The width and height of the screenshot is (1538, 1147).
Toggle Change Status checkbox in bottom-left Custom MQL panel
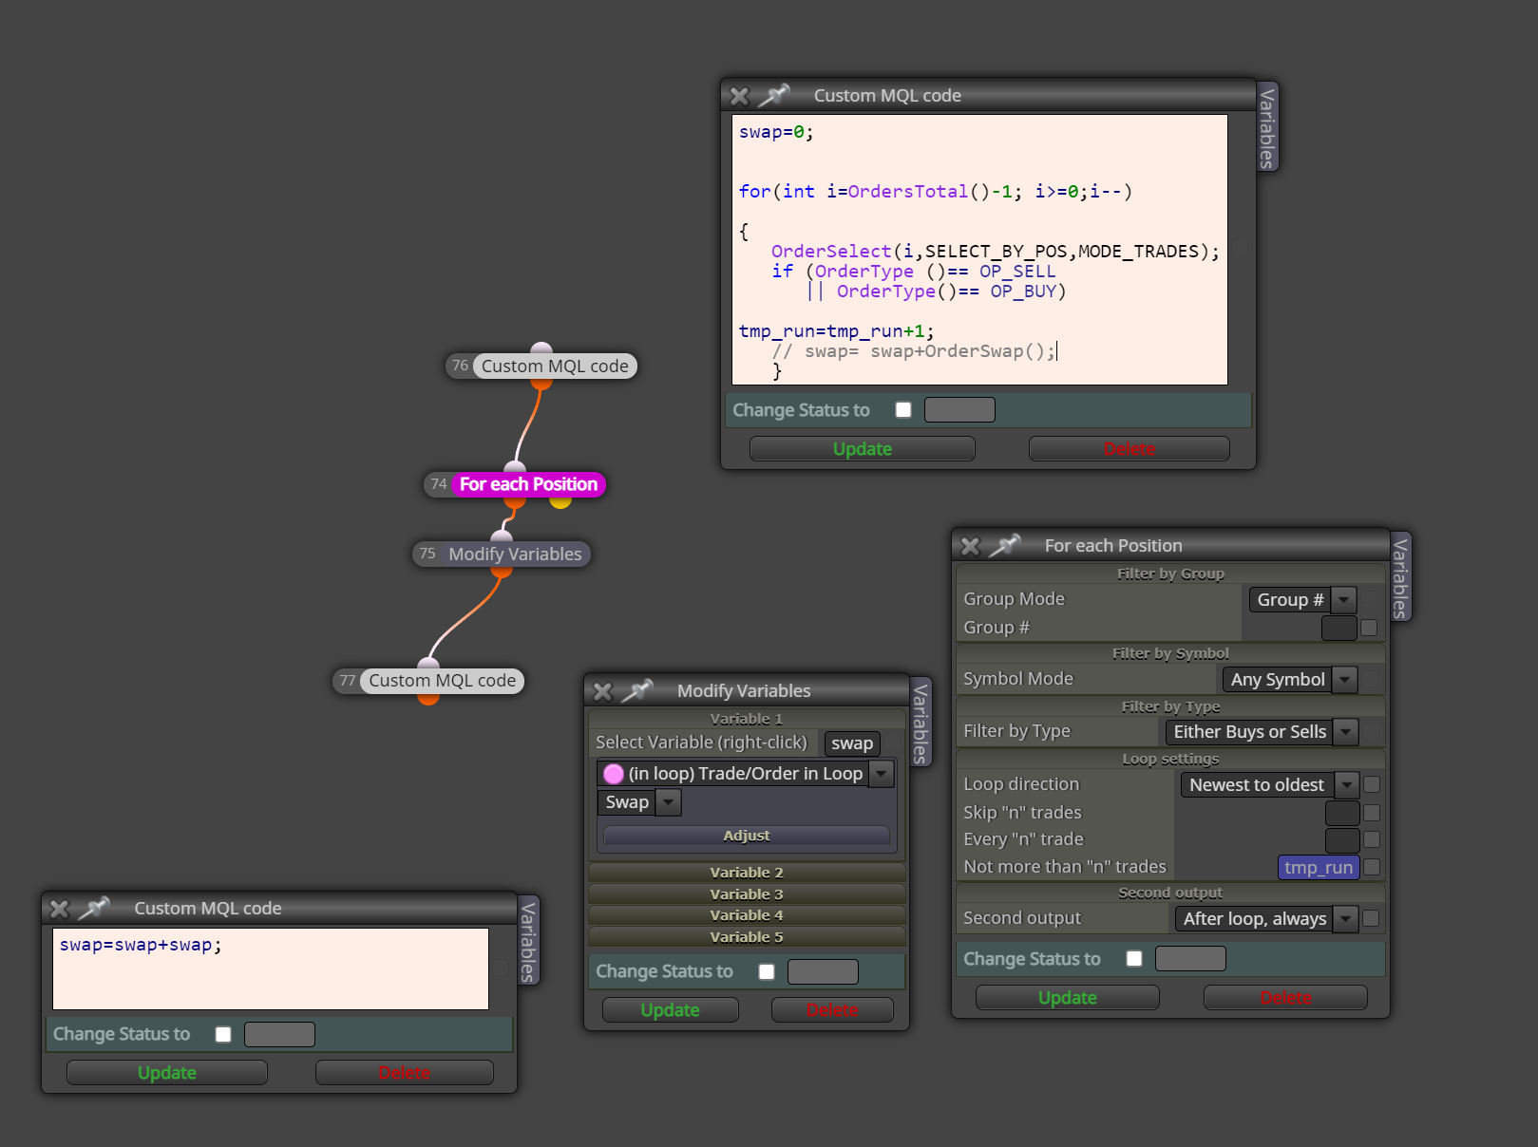pos(223,1034)
